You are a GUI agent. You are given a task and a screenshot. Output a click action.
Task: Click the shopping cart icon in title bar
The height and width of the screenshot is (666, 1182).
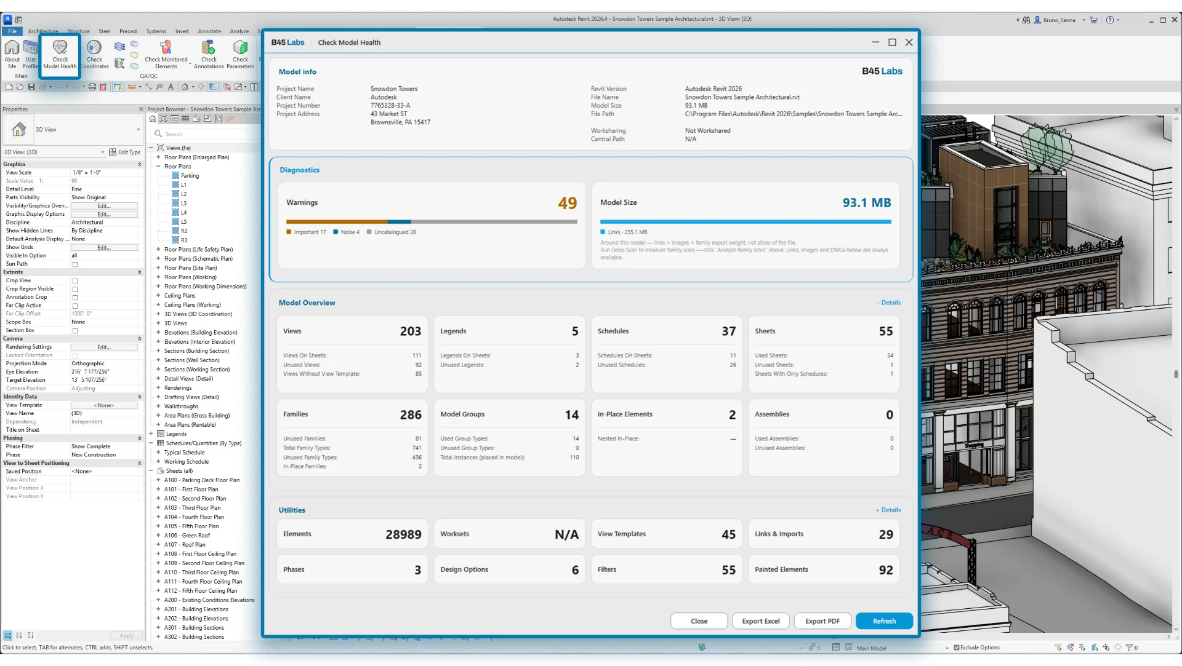[1094, 20]
